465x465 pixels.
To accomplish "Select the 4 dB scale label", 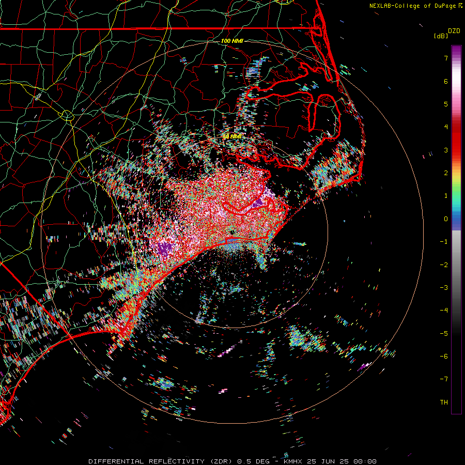I will click(446, 127).
